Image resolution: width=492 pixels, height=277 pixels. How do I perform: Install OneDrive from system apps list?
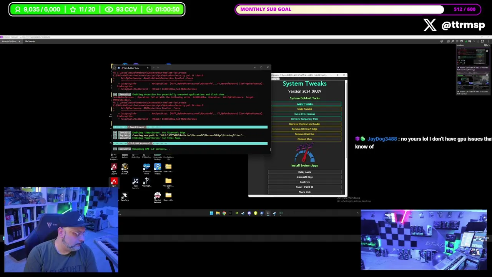pyautogui.click(x=304, y=182)
